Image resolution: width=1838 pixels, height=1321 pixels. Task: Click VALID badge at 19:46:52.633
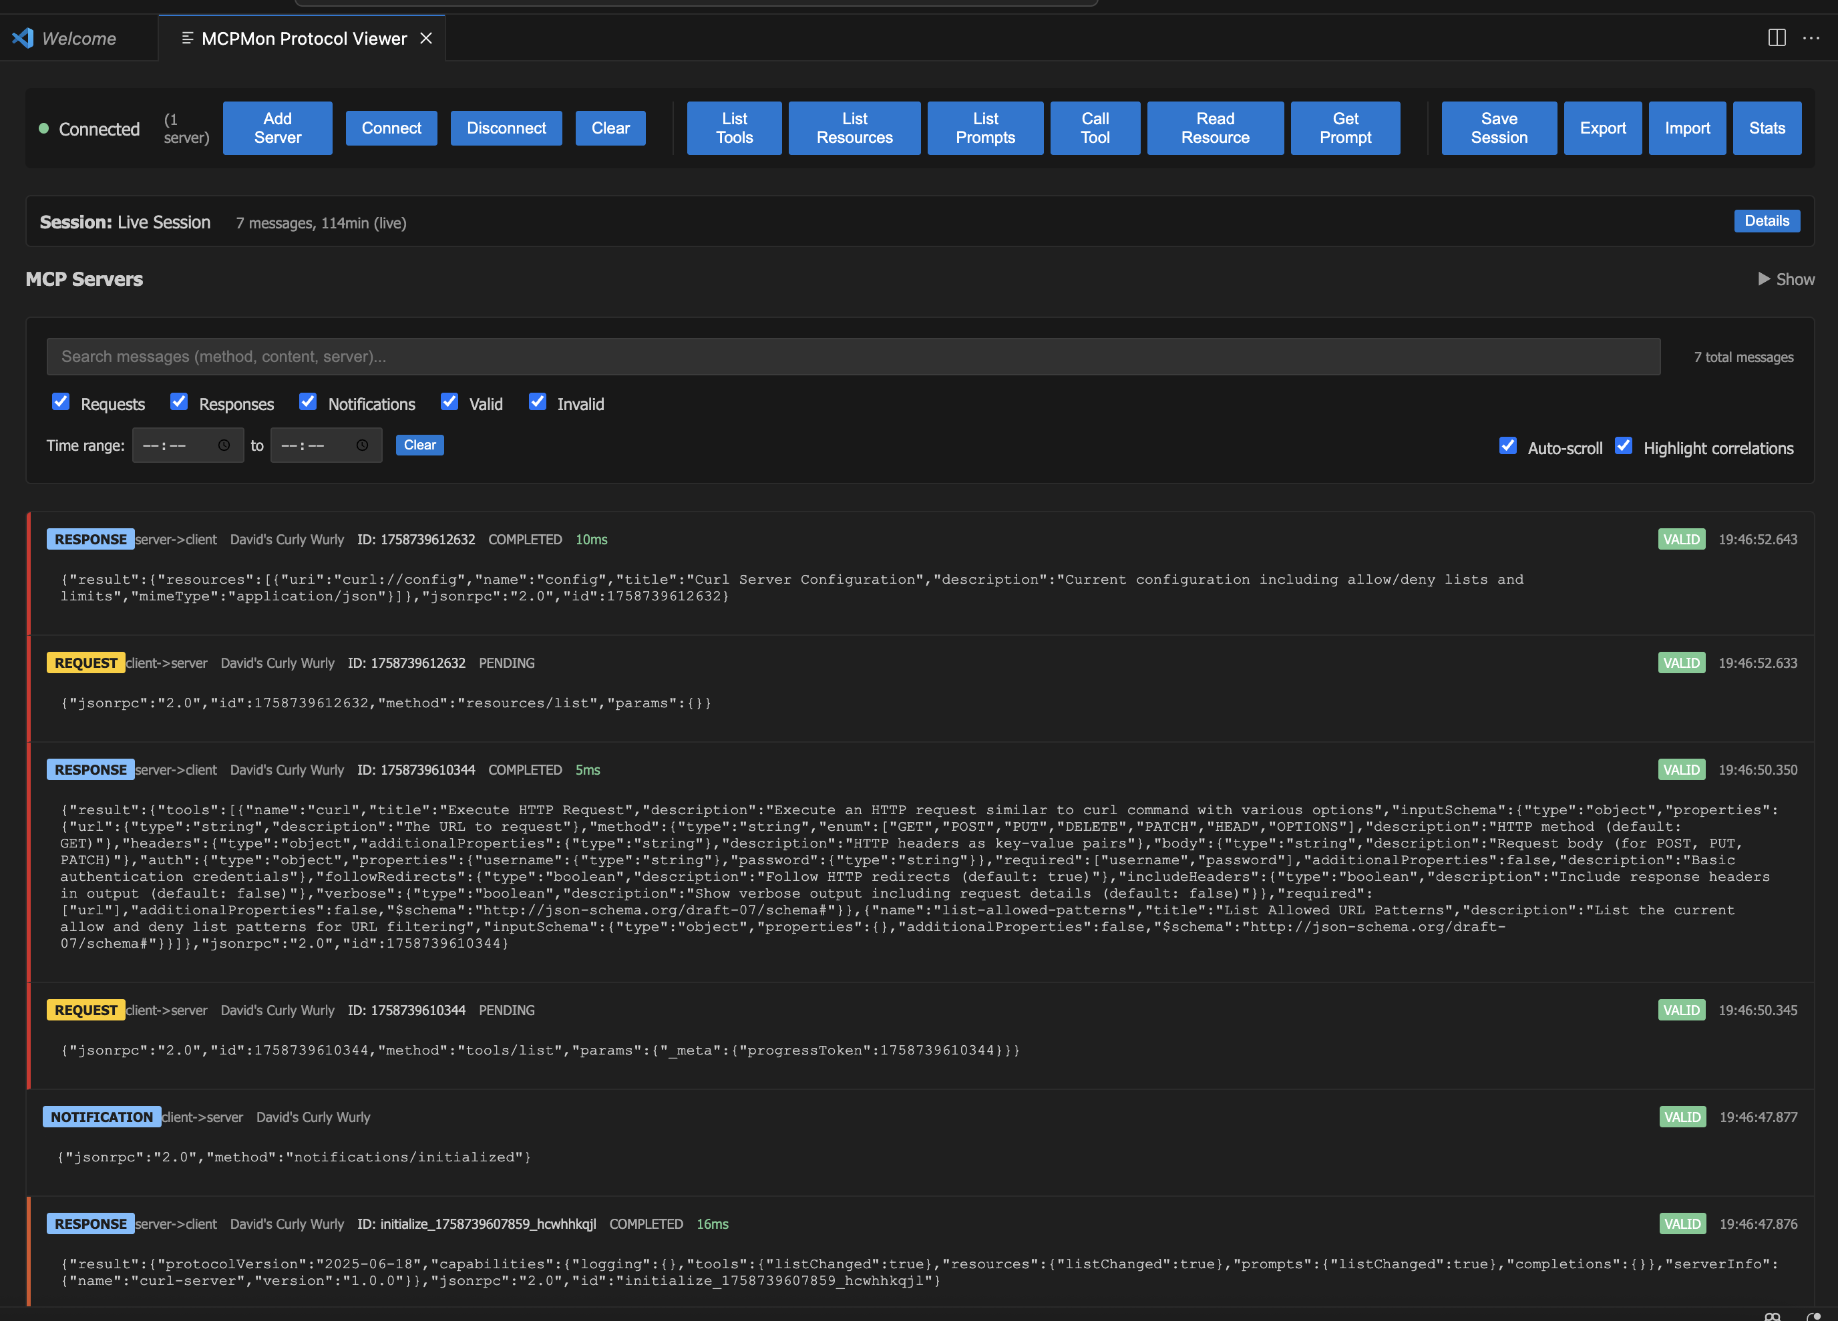[x=1682, y=663]
